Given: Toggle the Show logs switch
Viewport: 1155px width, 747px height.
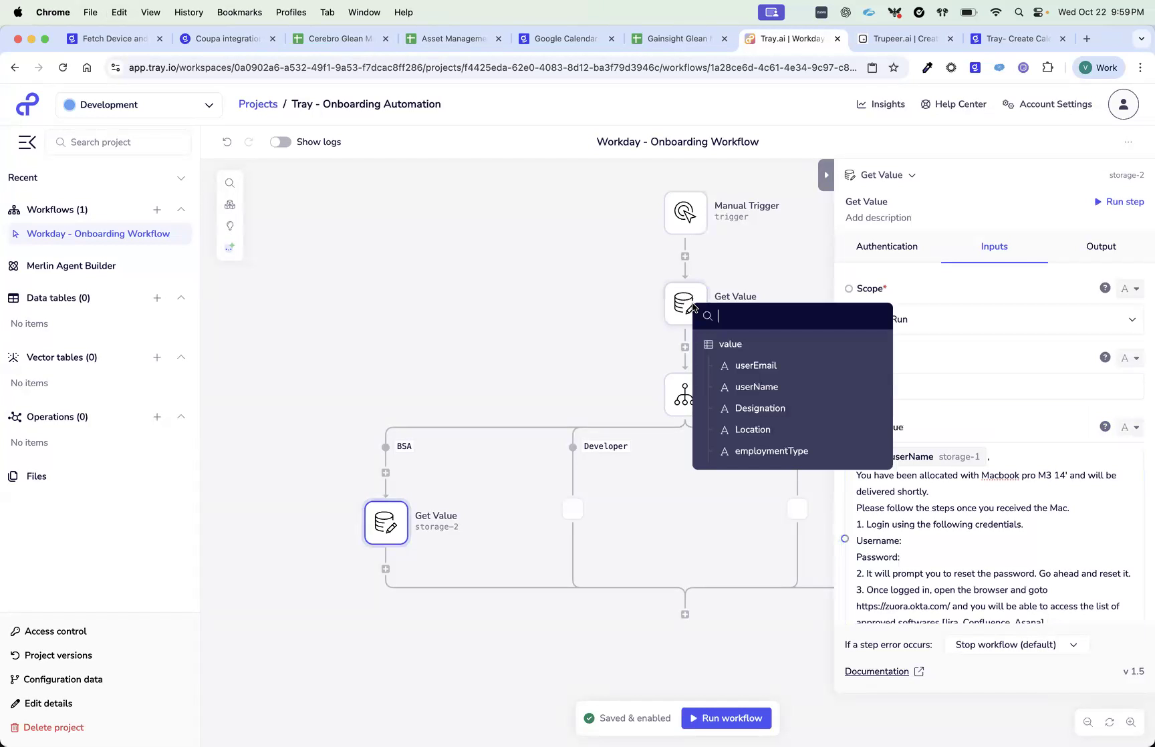Looking at the screenshot, I should [280, 142].
